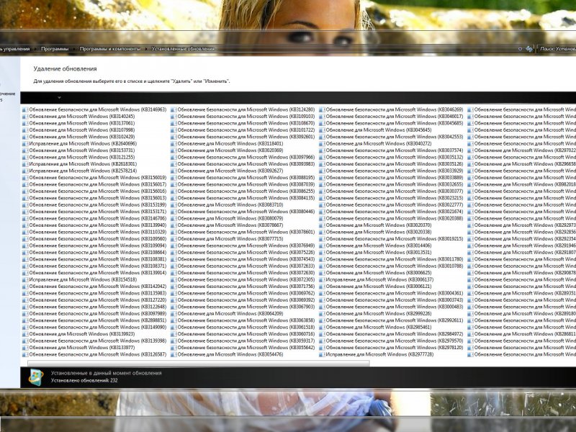Click the icon beside update KB3118401
Image resolution: width=576 pixels, height=432 pixels.
click(174, 143)
